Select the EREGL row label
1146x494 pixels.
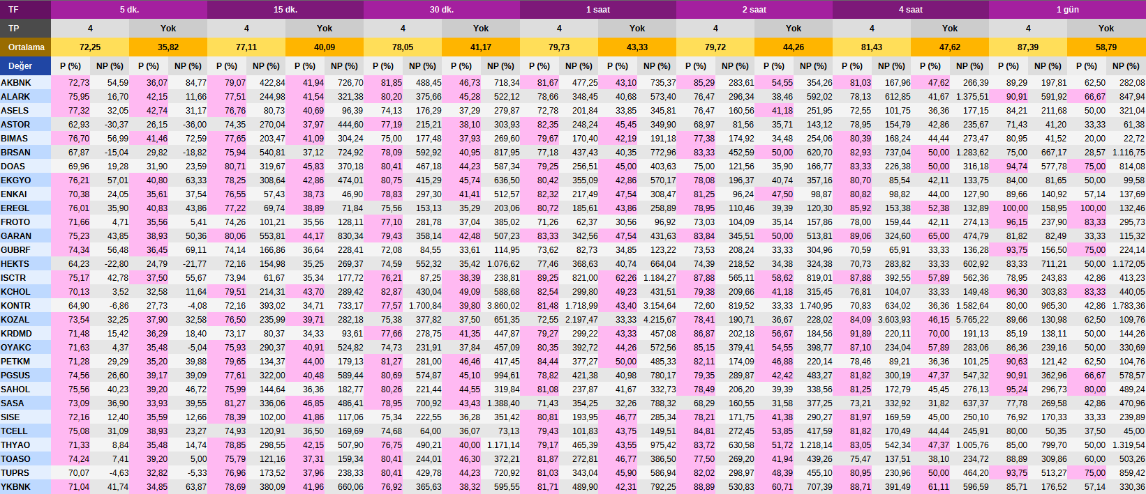(25, 208)
